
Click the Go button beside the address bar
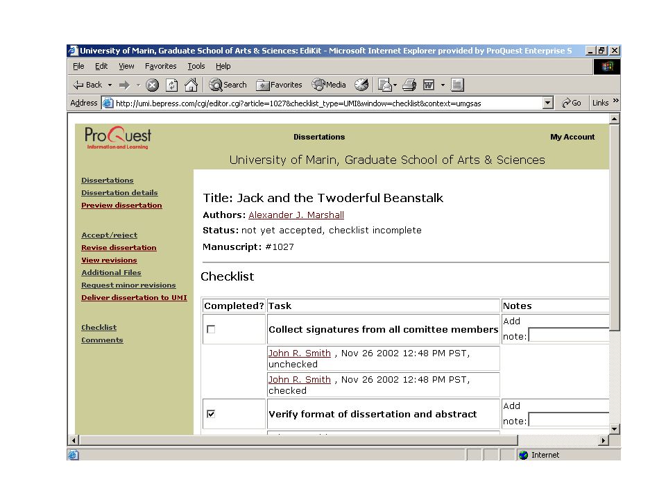tap(571, 103)
